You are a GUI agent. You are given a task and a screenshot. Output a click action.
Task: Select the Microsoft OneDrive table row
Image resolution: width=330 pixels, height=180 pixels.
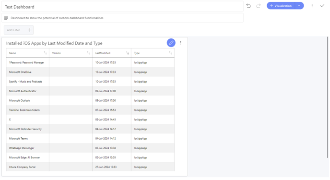coord(90,72)
